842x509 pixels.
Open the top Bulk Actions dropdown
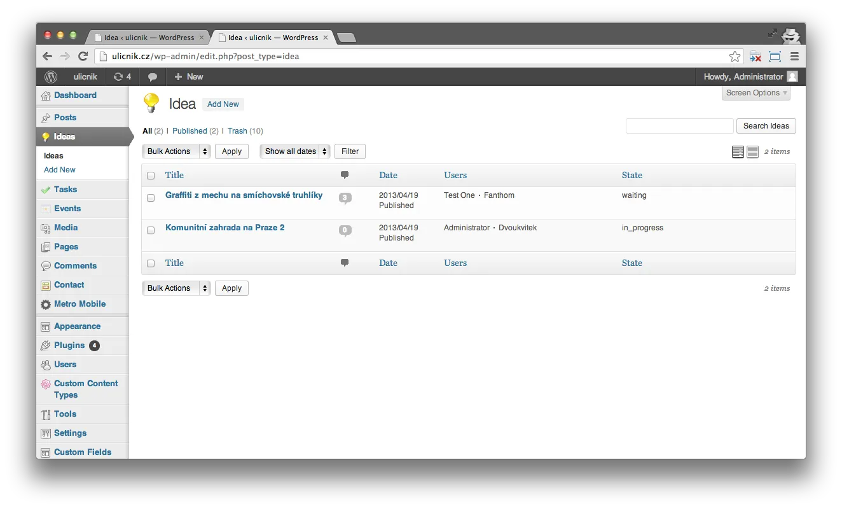coord(176,151)
